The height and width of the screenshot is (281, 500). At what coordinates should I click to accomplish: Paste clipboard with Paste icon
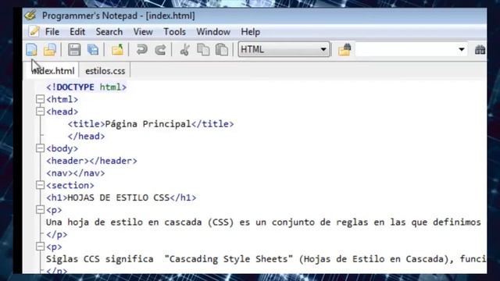(x=222, y=50)
